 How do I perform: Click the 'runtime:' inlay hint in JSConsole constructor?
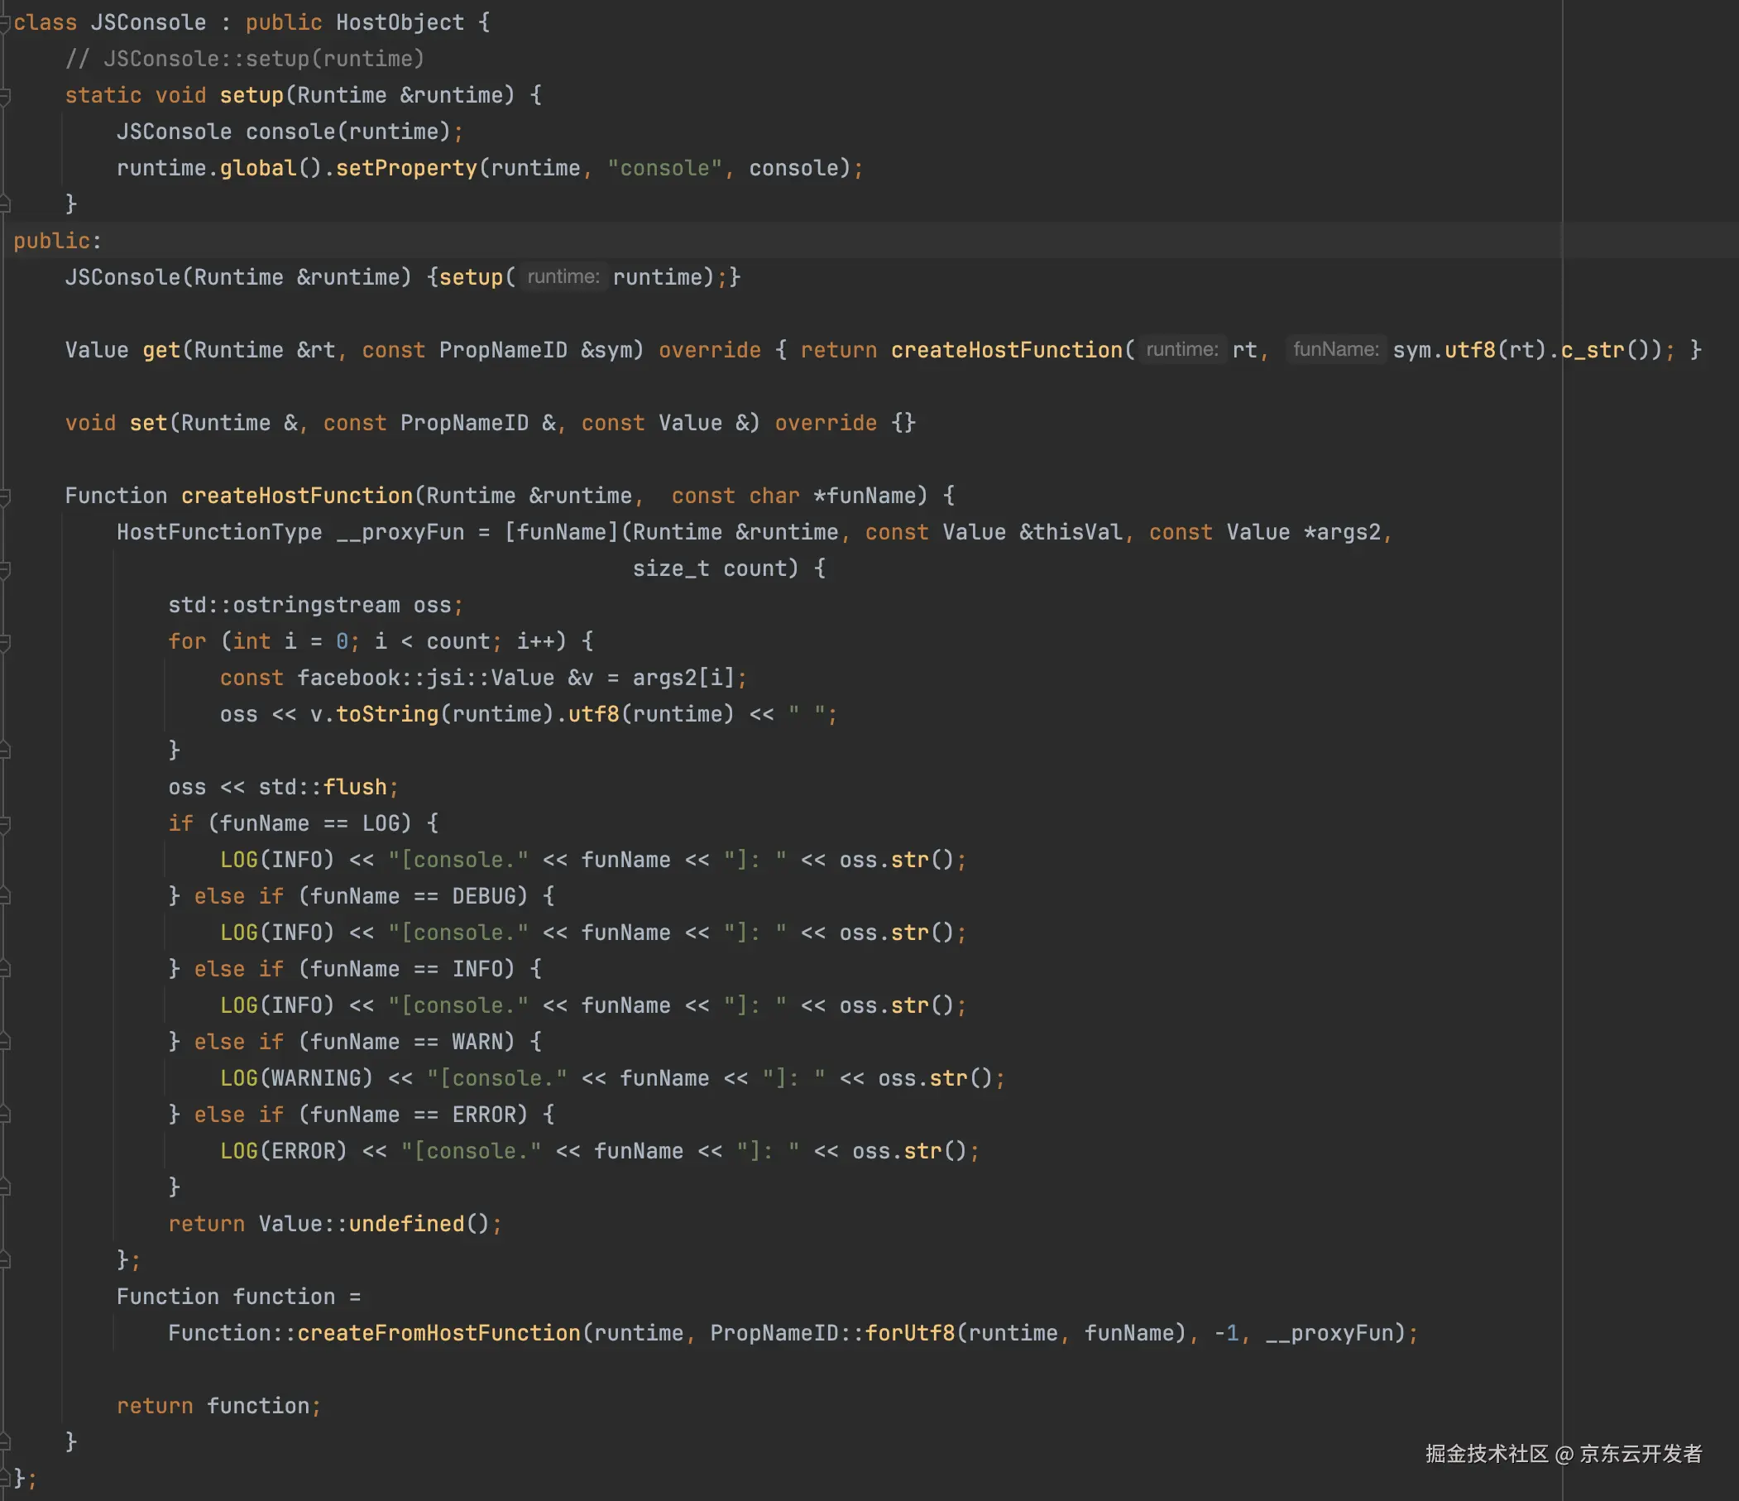coord(563,277)
